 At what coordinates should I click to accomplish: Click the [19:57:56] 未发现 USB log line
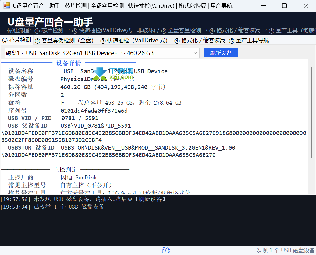[83, 199]
